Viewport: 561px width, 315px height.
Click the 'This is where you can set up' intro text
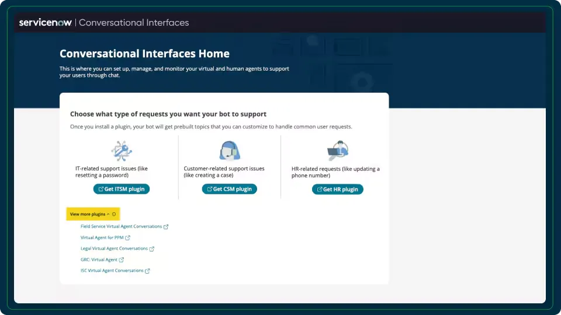(174, 72)
